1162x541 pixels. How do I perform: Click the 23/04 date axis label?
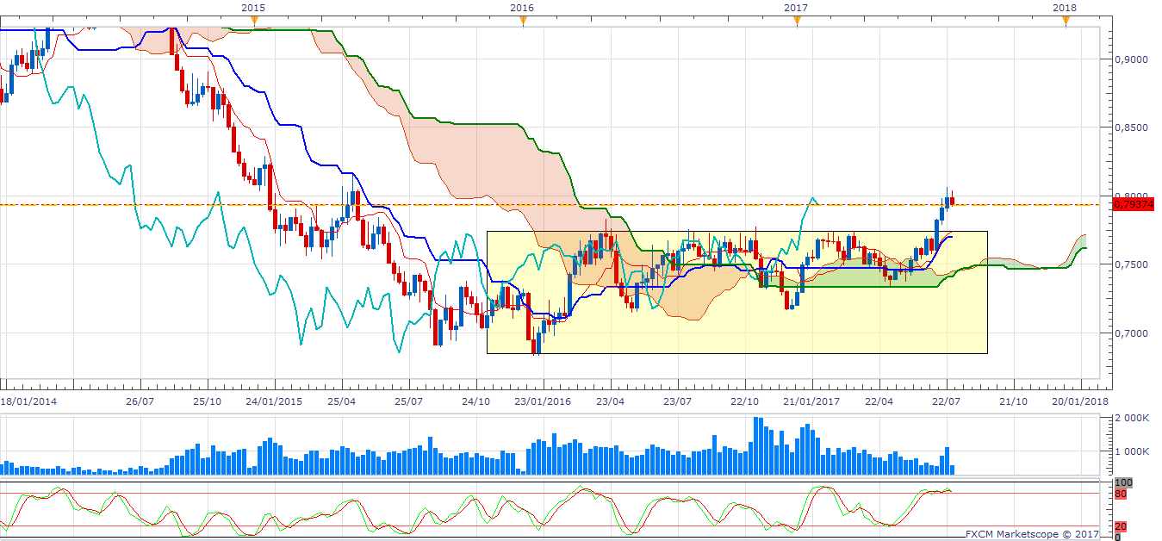click(x=611, y=401)
